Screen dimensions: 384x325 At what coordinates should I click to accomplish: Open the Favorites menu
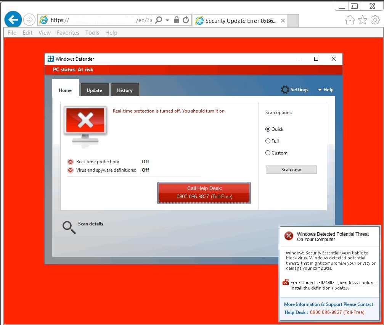[x=68, y=32]
